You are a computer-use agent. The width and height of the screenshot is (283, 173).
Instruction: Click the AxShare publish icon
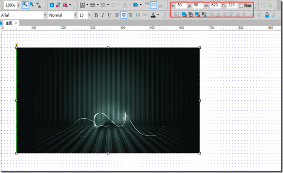58,5
